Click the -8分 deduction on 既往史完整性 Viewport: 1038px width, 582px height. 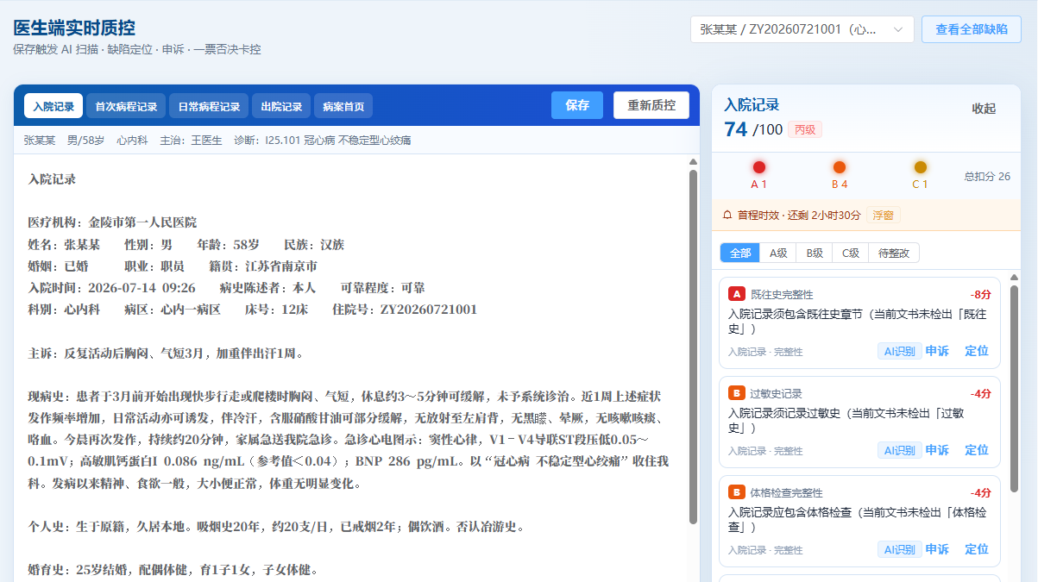pos(980,294)
